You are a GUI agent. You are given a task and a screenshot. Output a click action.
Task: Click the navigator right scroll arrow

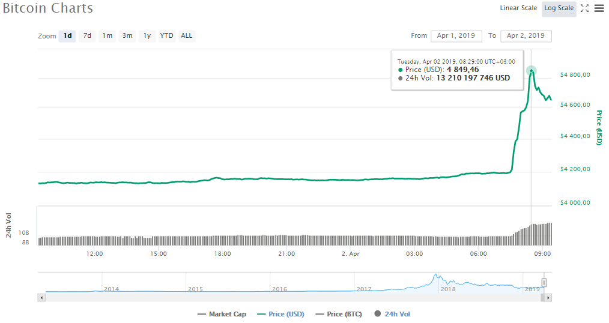coord(548,297)
